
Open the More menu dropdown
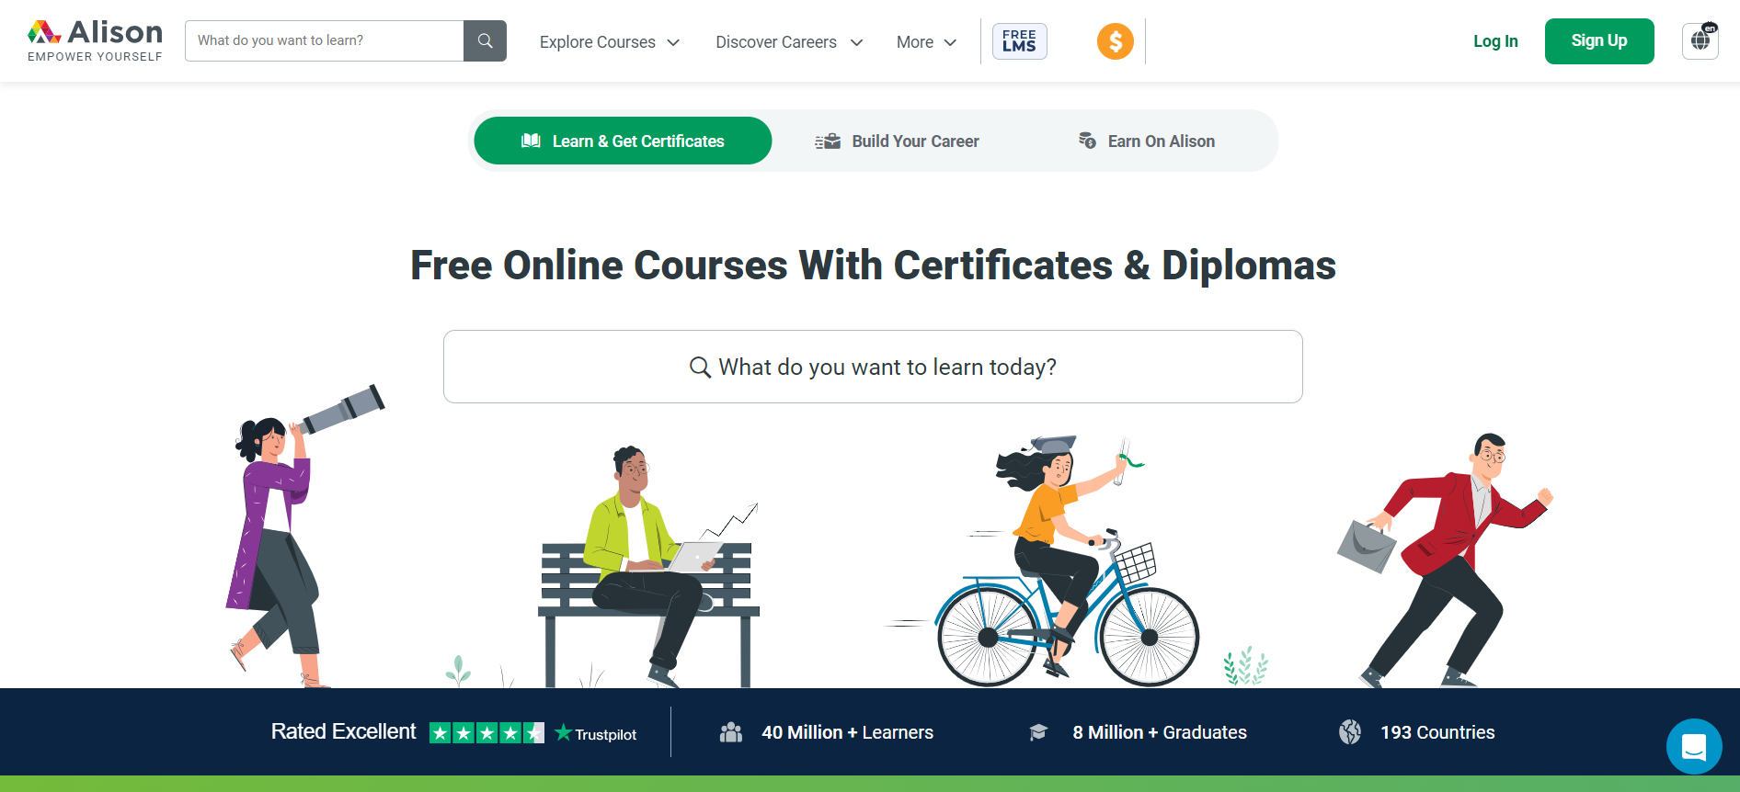click(x=926, y=42)
